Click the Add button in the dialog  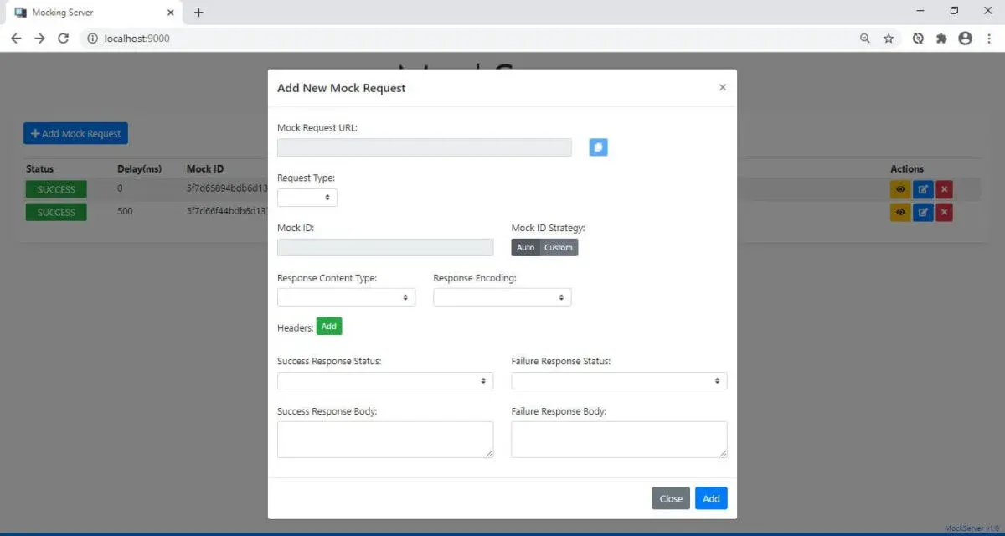(x=711, y=497)
